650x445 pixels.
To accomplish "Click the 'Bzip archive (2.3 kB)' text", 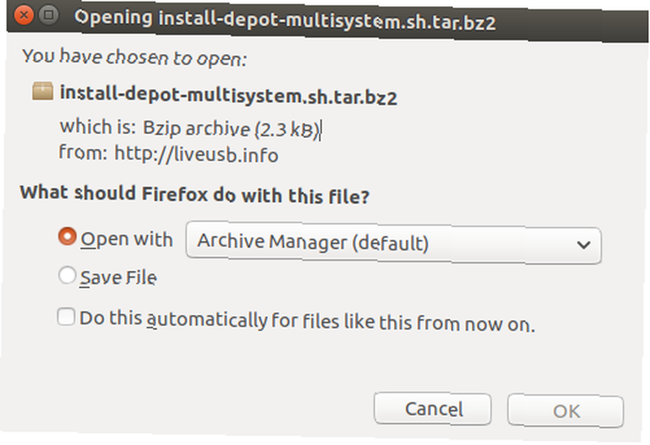I will click(x=231, y=129).
